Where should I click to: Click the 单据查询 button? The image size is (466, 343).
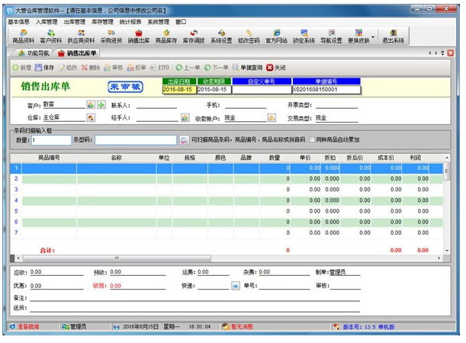tap(247, 68)
